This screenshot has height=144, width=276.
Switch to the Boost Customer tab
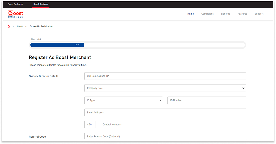tap(15, 4)
